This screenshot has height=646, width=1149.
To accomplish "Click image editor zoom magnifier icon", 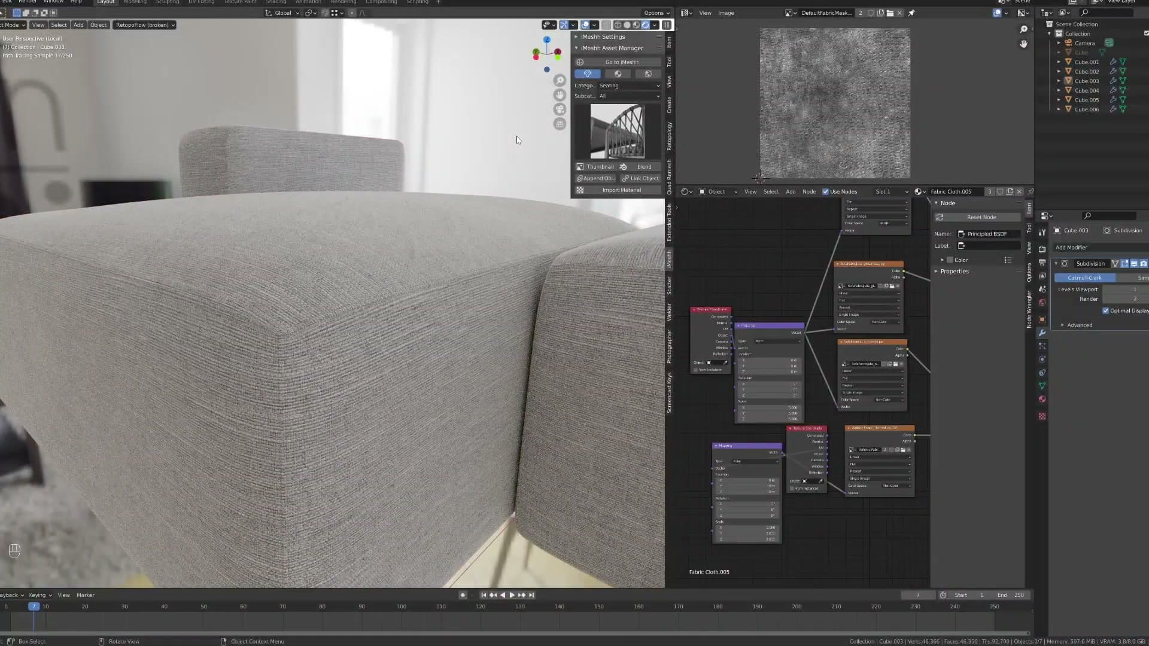I will coord(1023,29).
